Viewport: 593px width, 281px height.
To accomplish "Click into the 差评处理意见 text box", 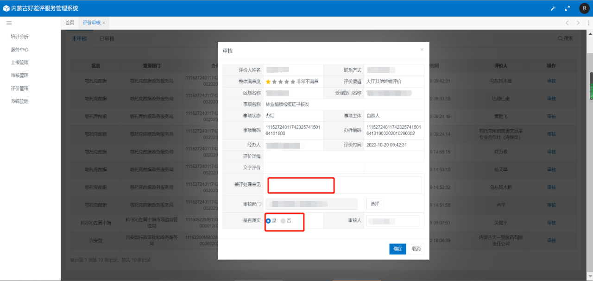I will click(x=343, y=185).
